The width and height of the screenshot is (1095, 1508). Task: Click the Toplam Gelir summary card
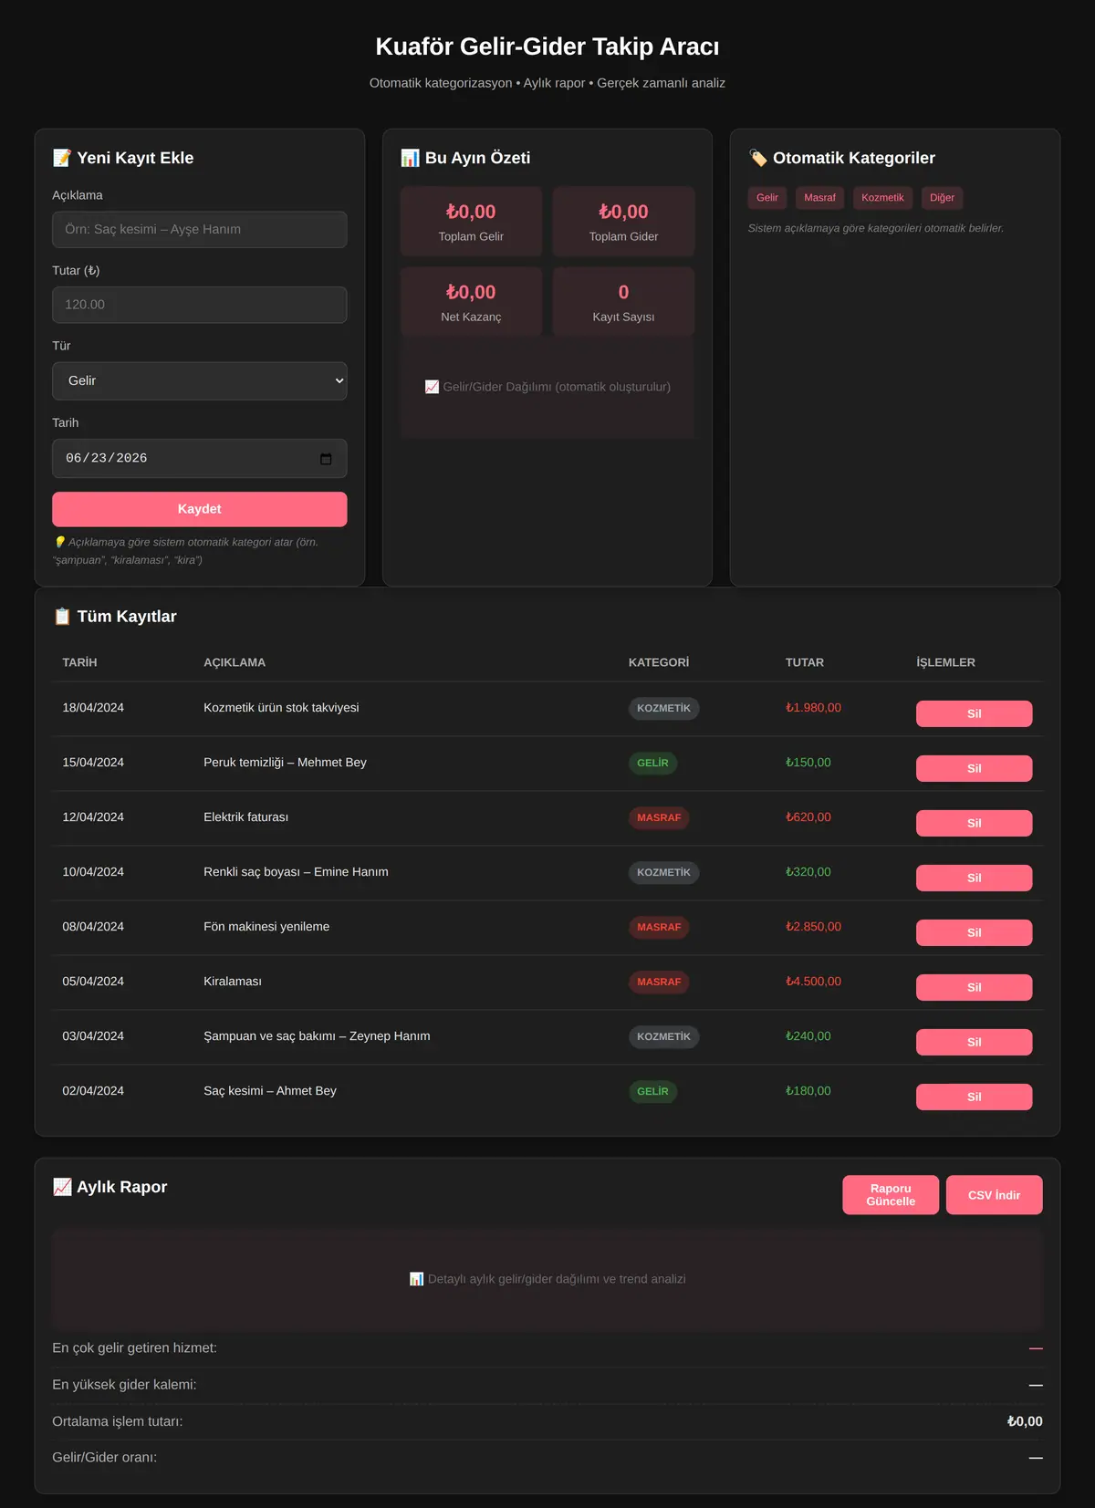[x=471, y=222]
